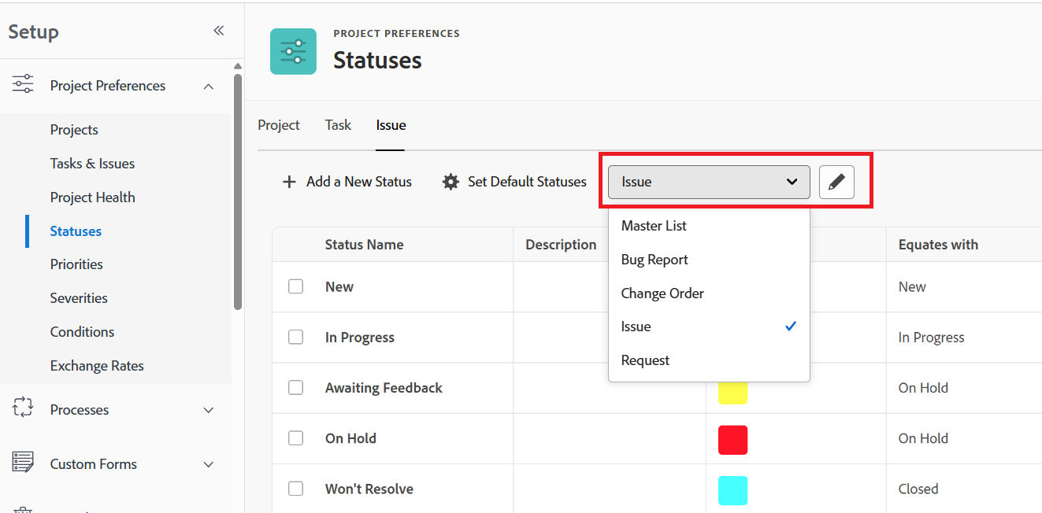
Task: Click the plus icon to add a new status
Action: coord(289,182)
